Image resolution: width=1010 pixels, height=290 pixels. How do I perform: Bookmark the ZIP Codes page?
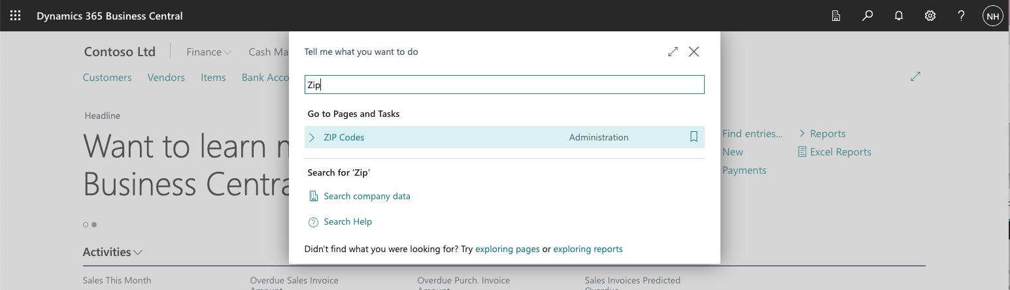tap(694, 137)
